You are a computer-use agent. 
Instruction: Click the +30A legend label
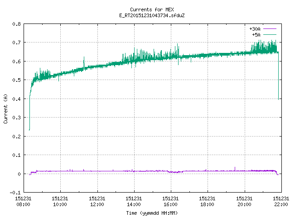tap(255, 29)
